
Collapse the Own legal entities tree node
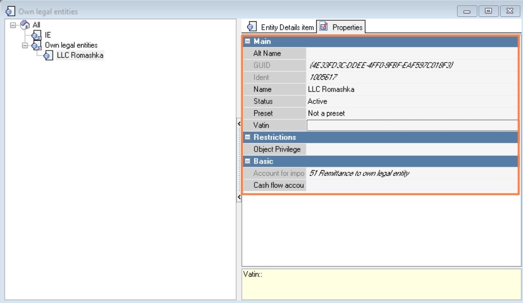(25, 45)
